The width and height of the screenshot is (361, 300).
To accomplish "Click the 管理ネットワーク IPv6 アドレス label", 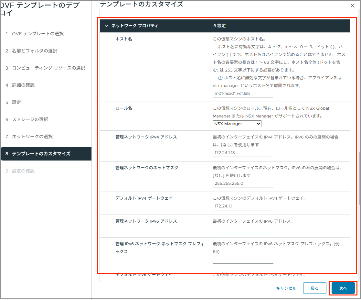I will 146,221.
